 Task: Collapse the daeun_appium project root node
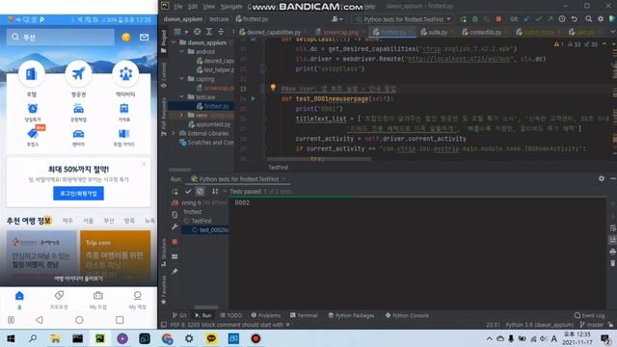[x=174, y=42]
